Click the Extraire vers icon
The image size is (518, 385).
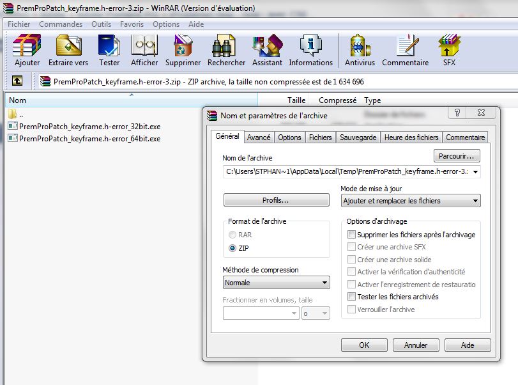point(68,45)
